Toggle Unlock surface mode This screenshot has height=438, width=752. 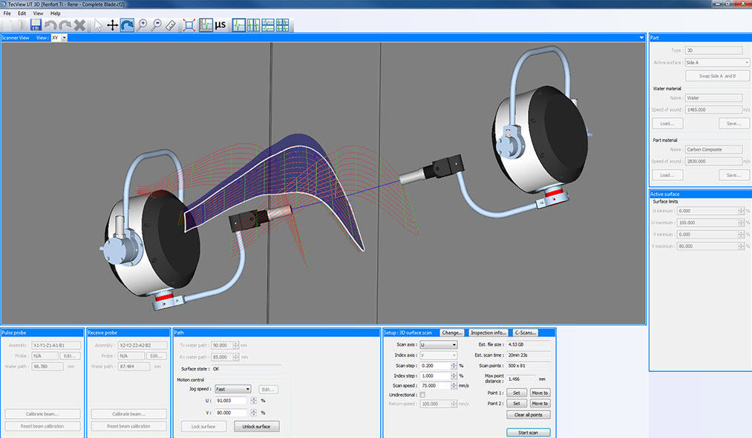[256, 426]
